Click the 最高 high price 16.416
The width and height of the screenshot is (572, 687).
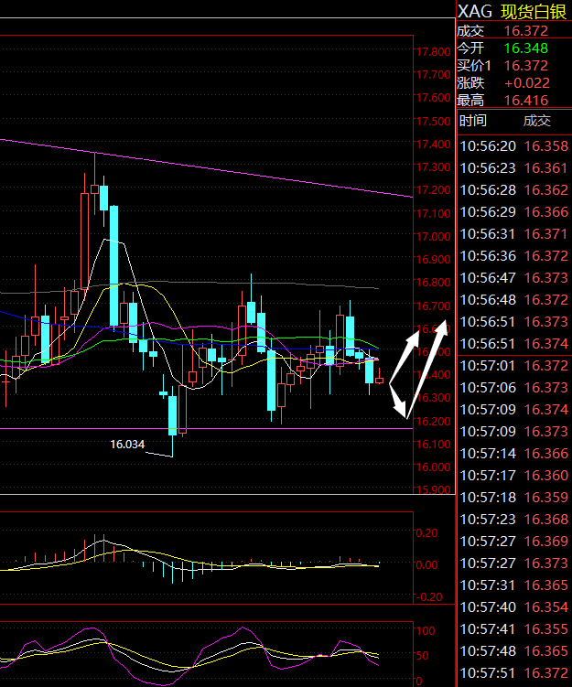click(526, 101)
